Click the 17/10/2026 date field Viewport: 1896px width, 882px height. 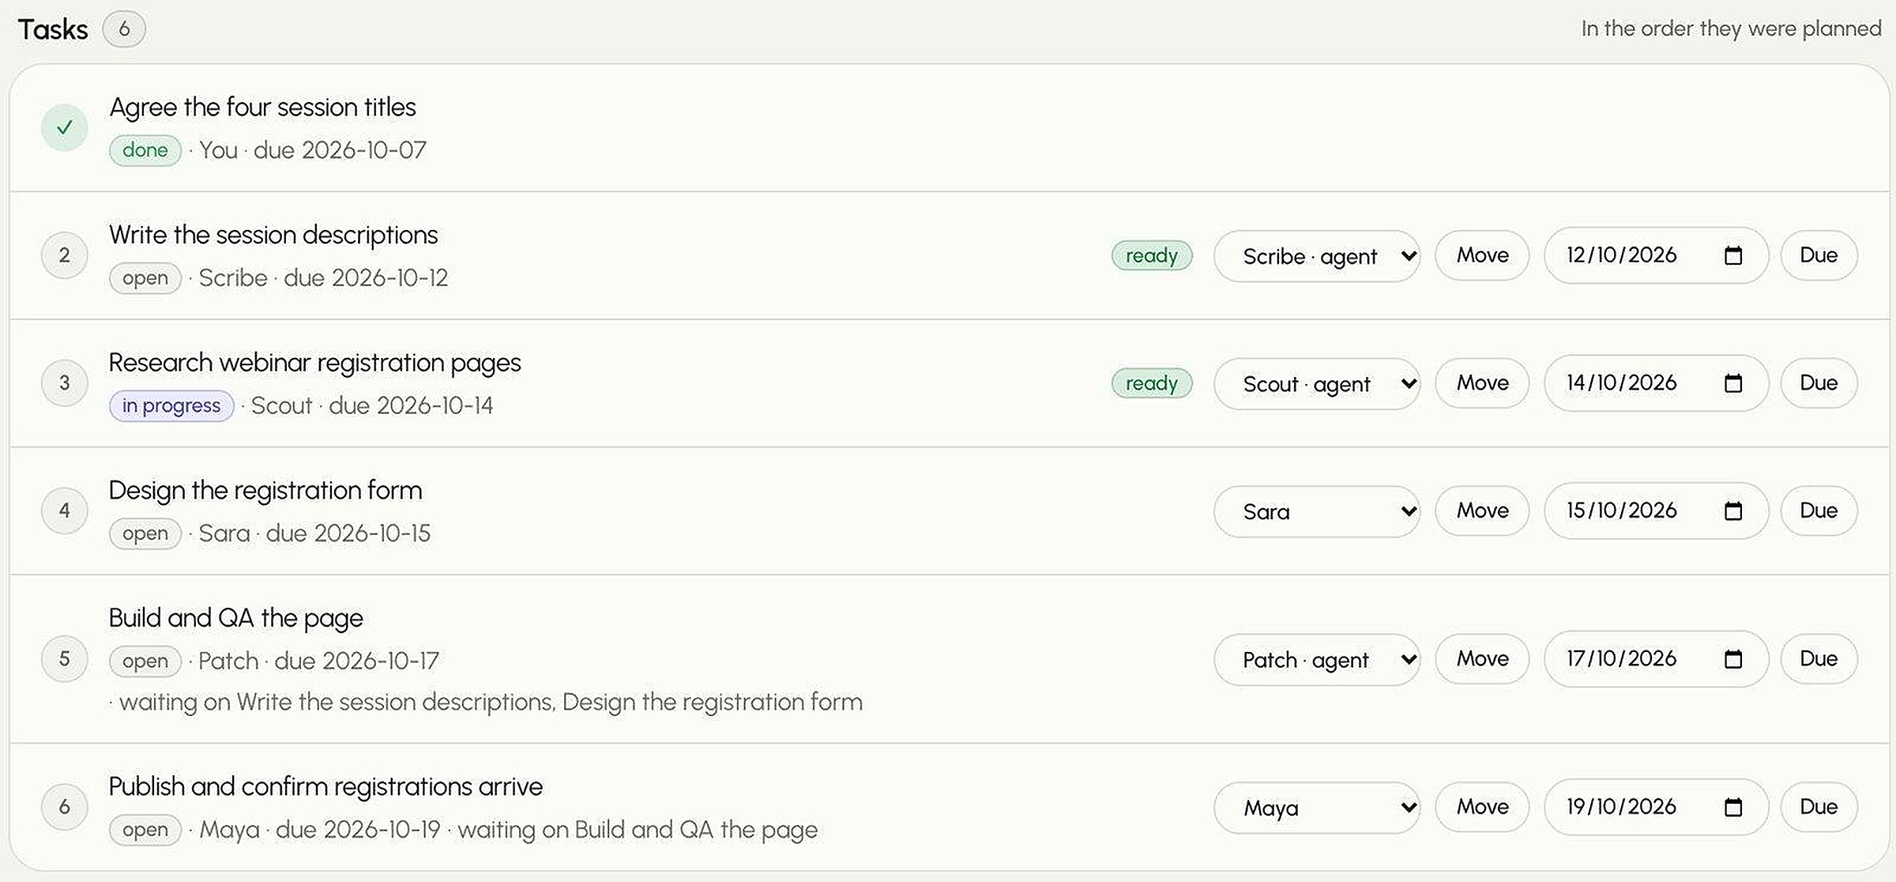coord(1656,658)
